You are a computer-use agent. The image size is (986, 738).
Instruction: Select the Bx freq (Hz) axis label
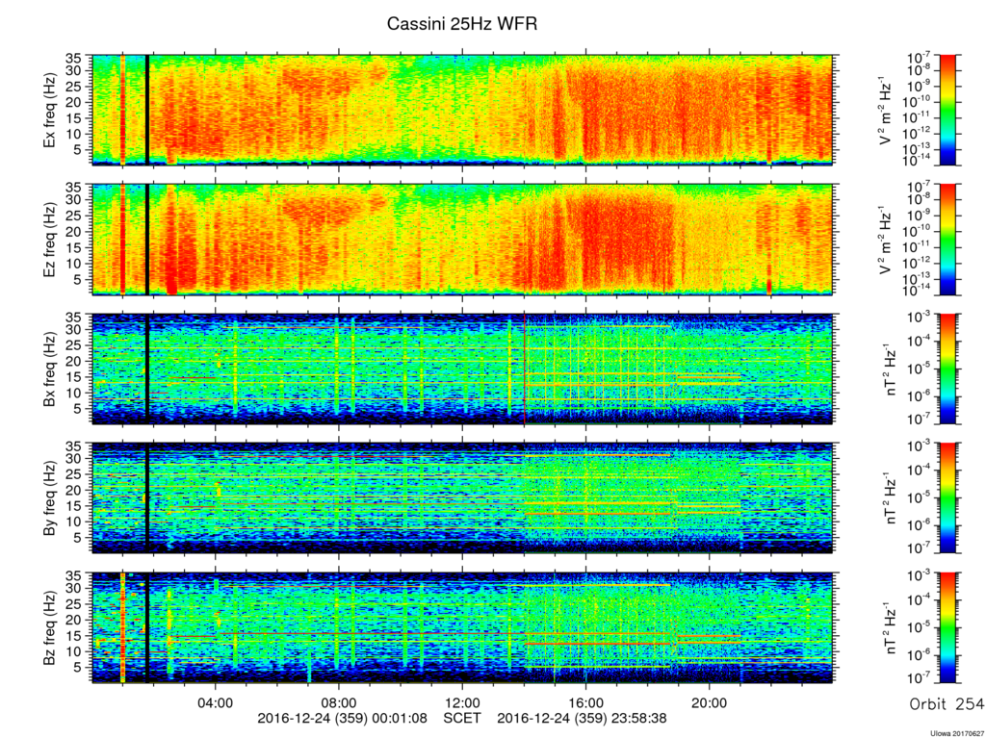49,369
